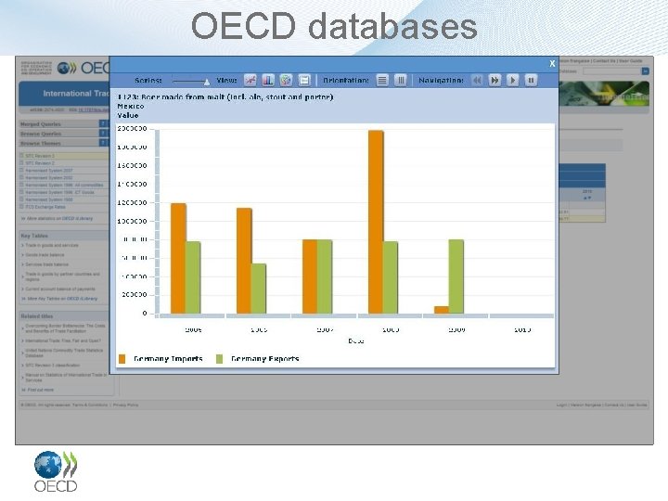Open Manual on Statistics of International Trade link
This screenshot has height=501, width=668.
click(x=66, y=377)
